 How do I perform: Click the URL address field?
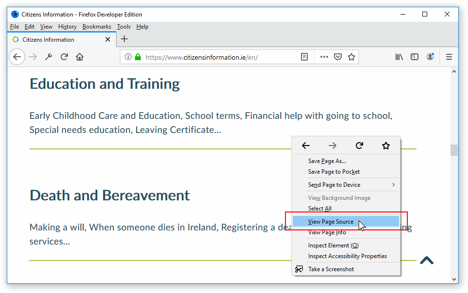tap(218, 57)
